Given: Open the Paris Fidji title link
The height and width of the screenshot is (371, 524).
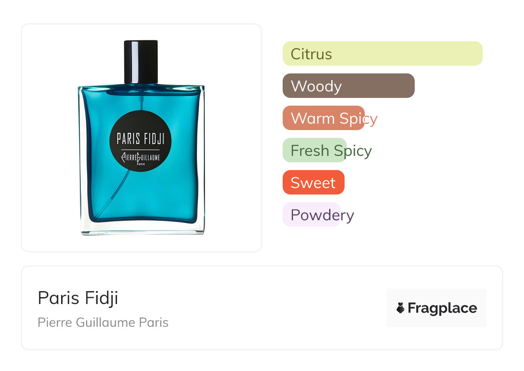Looking at the screenshot, I should point(78,298).
